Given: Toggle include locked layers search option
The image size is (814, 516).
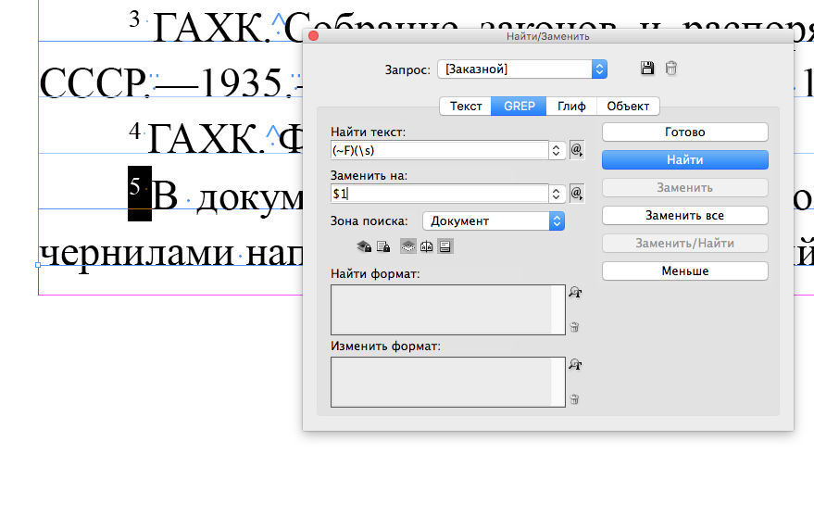Looking at the screenshot, I should [x=364, y=246].
